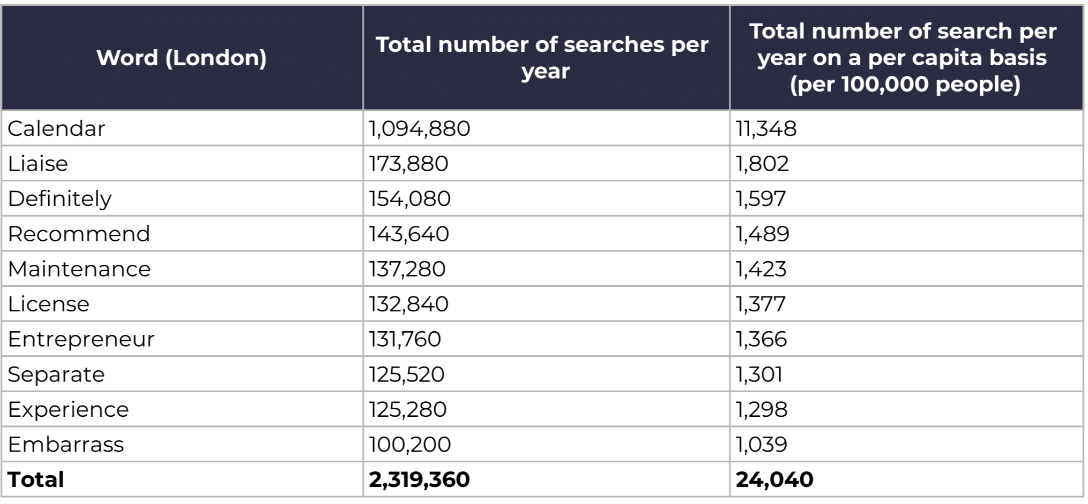Viewport: 1088px width, 504px height.
Task: Click the 'Embarrass' row label
Action: point(65,445)
